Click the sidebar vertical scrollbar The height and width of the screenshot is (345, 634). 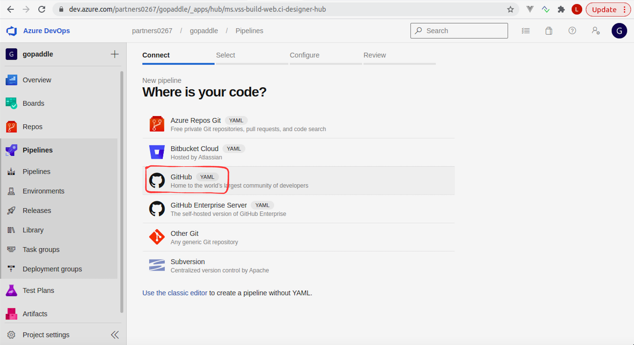point(122,192)
